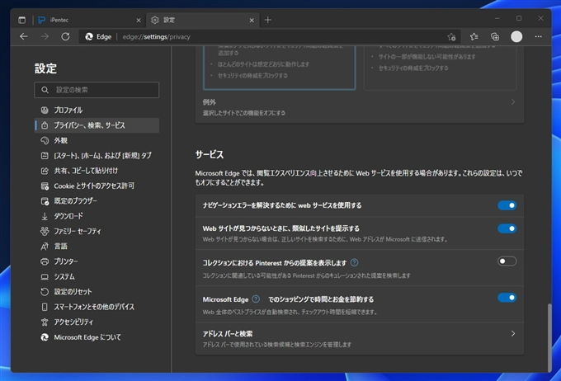Add this page to favorites star icon
The image size is (561, 381).
[x=451, y=36]
